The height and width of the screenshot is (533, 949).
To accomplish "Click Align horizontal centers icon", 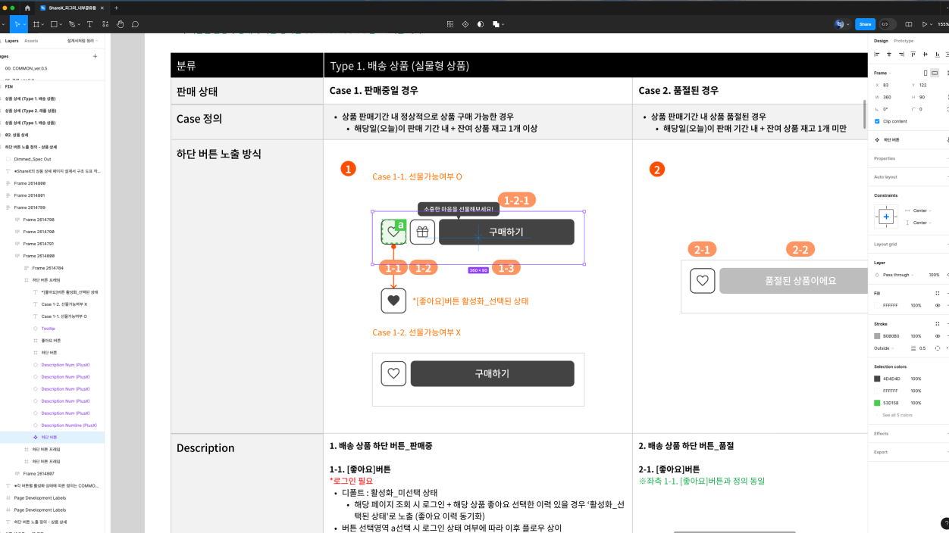I will point(889,55).
